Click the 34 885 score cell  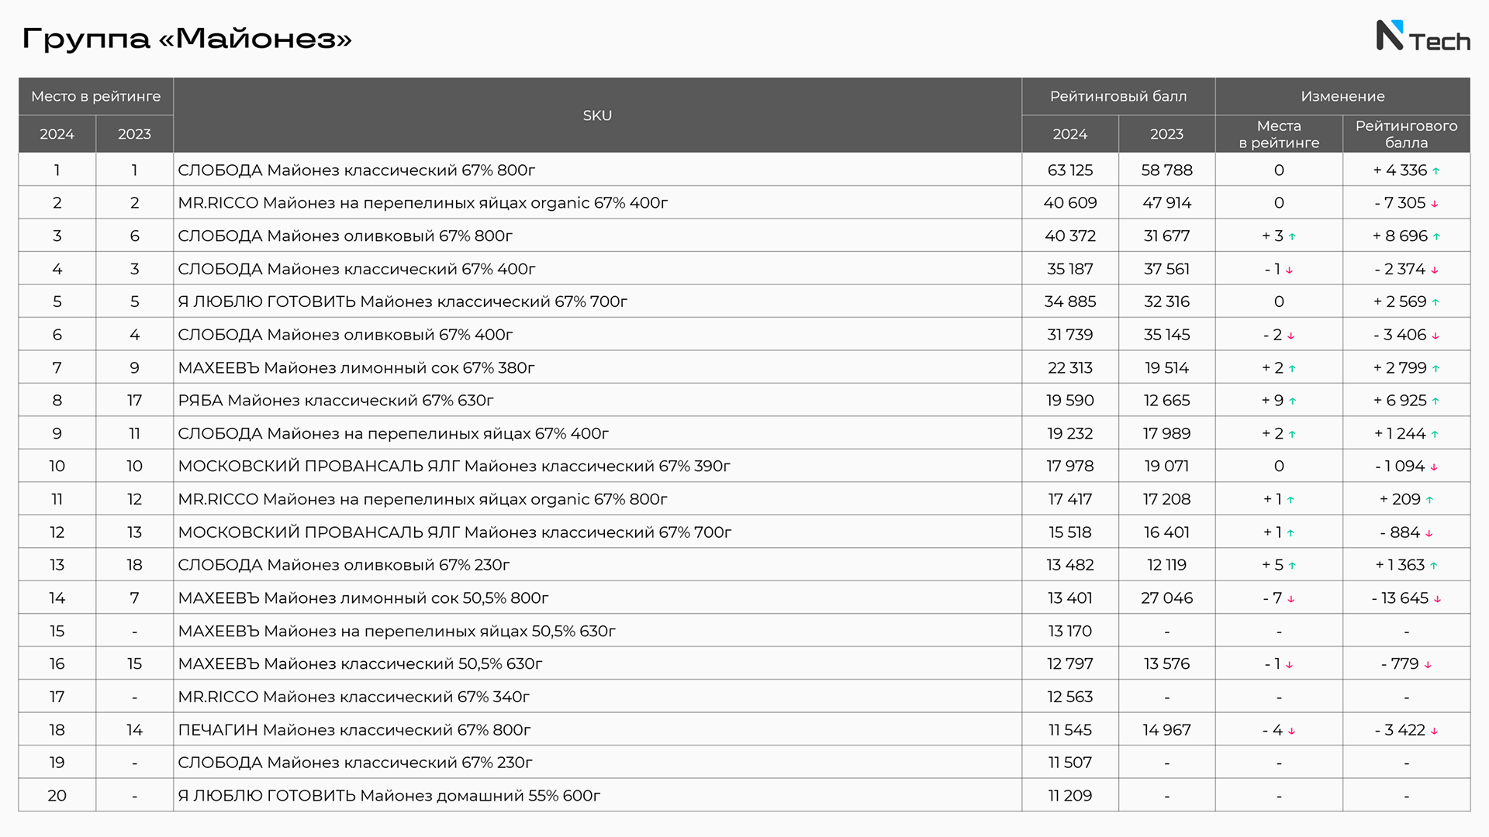click(1070, 301)
